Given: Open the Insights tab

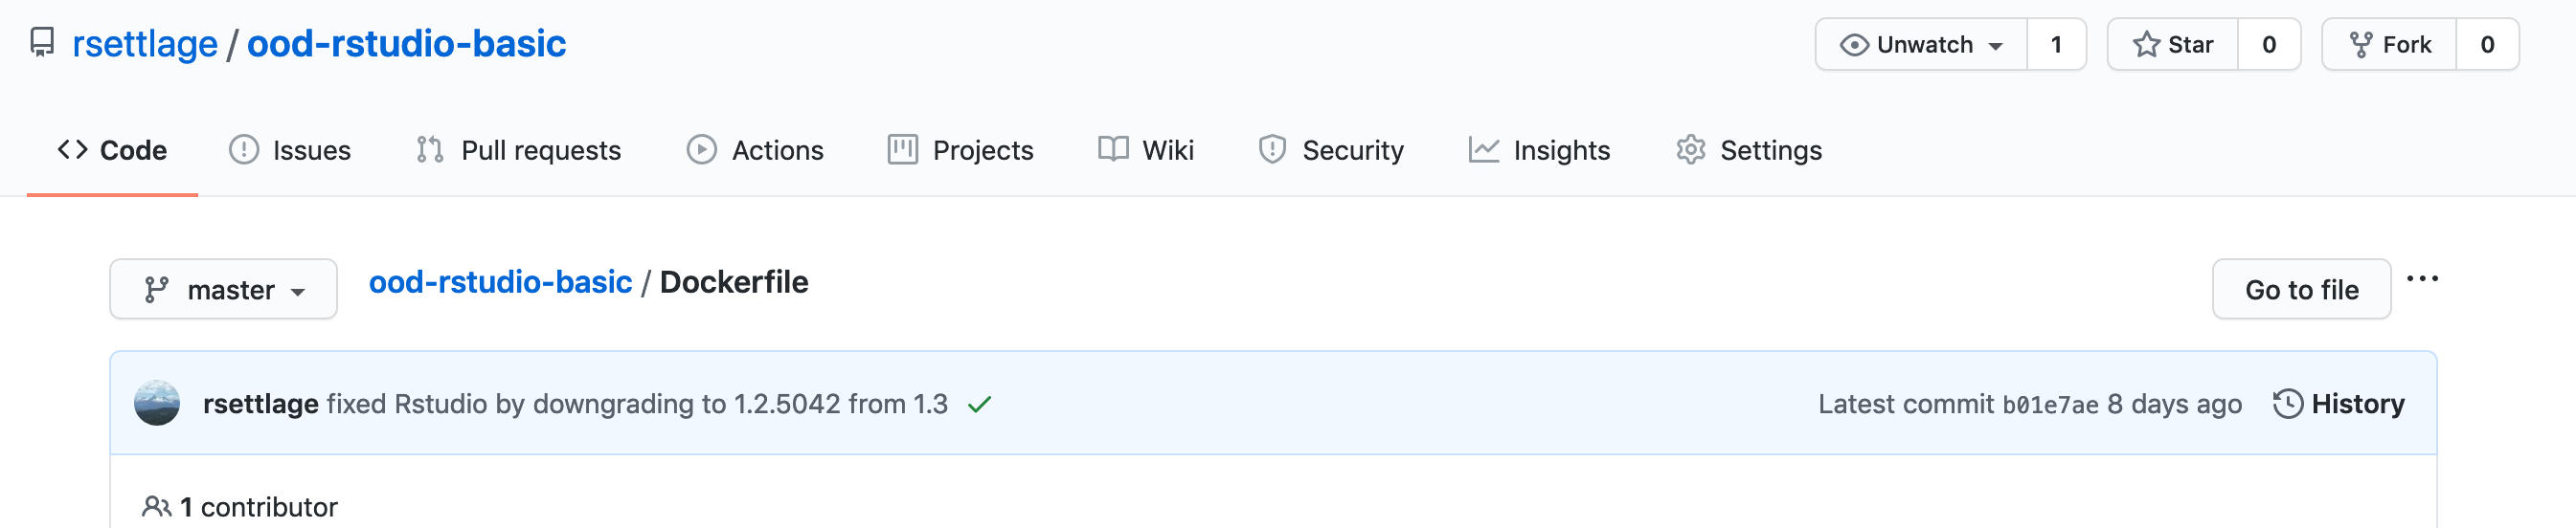Looking at the screenshot, I should point(1539,151).
